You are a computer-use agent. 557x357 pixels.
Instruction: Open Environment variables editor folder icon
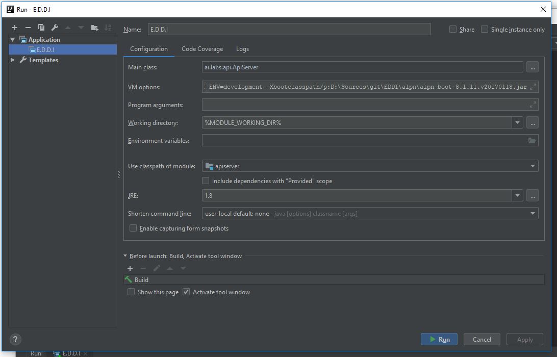532,141
